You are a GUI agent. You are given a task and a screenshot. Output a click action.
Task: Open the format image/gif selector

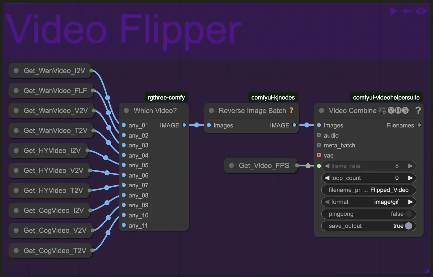(368, 202)
